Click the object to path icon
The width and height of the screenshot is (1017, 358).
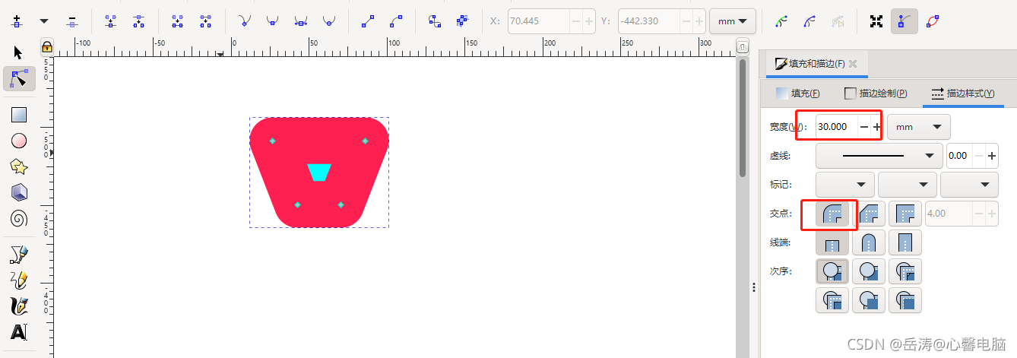[x=435, y=21]
